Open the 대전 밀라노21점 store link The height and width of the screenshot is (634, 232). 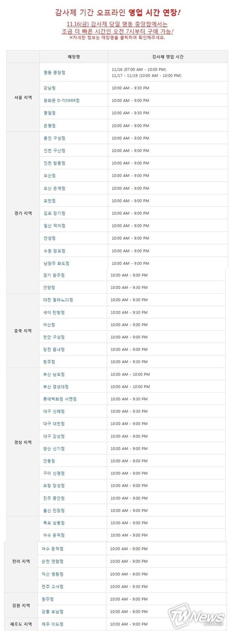coord(58,300)
